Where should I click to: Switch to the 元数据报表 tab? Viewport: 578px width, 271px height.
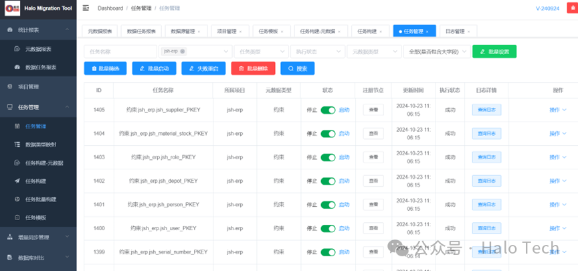(100, 31)
